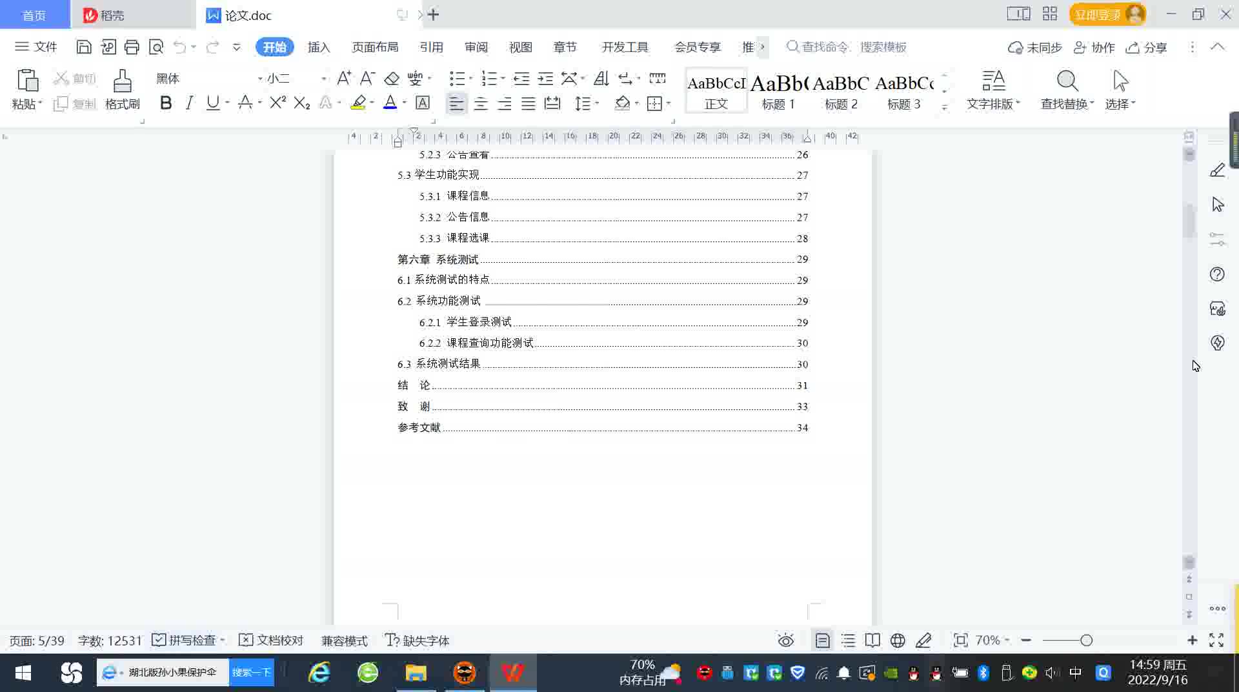Expand numbered list options
1239x692 pixels.
[503, 78]
